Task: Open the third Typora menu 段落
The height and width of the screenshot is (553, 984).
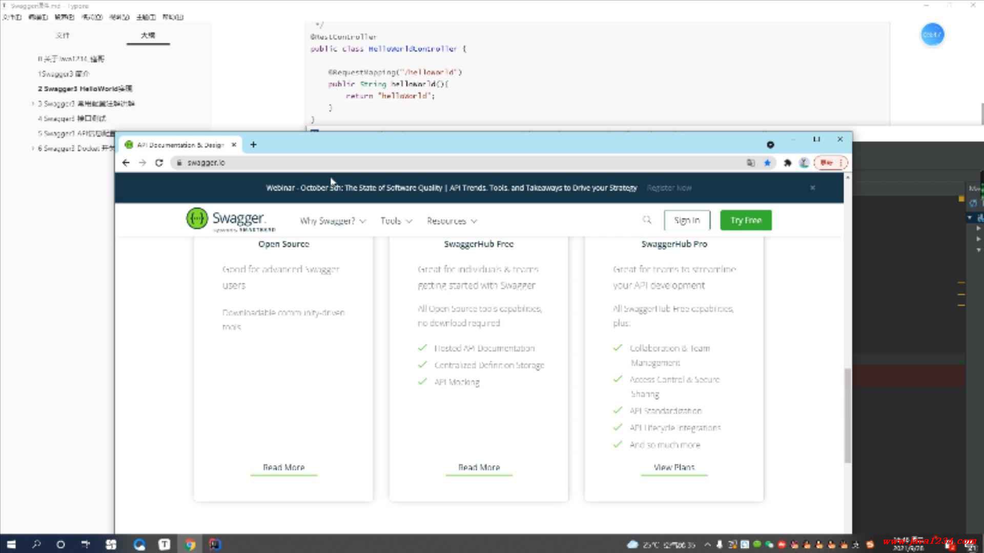Action: pyautogui.click(x=65, y=17)
